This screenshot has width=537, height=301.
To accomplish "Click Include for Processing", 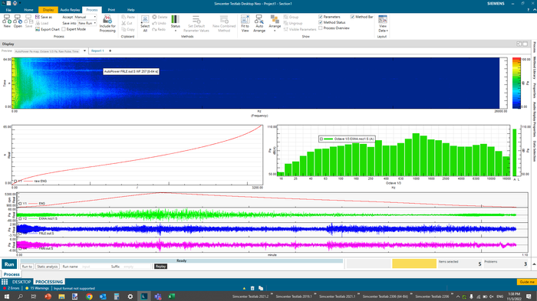I will pos(107,24).
